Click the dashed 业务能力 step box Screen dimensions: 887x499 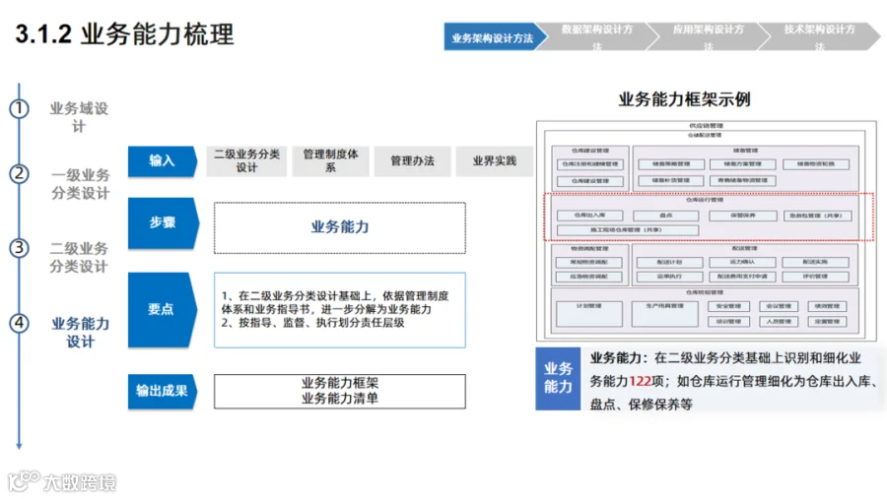340,227
